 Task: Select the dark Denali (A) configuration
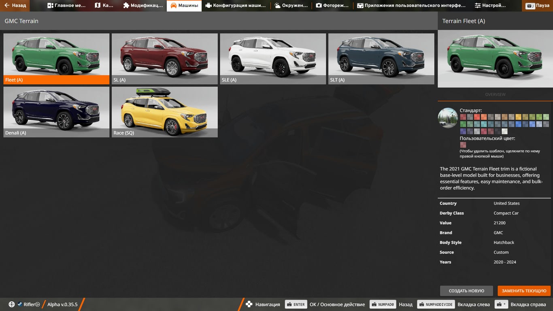pos(57,112)
